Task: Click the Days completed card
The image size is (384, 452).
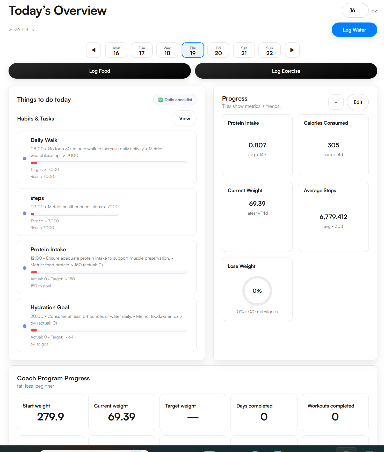Action: tap(264, 412)
